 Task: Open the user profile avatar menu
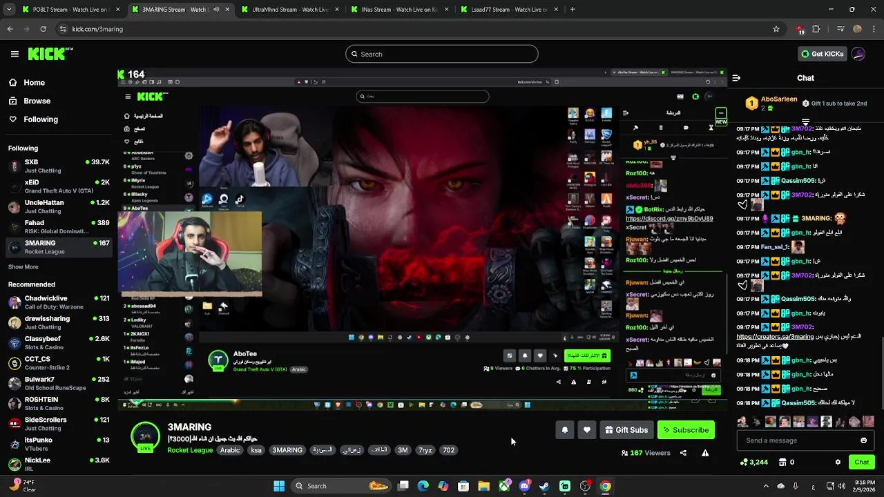click(858, 54)
